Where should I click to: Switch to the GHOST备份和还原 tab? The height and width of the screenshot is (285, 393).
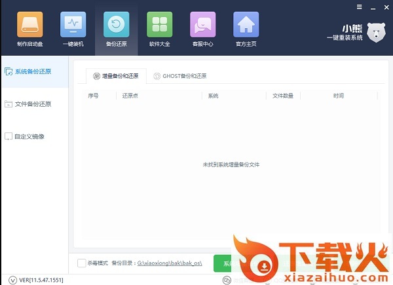[180, 76]
